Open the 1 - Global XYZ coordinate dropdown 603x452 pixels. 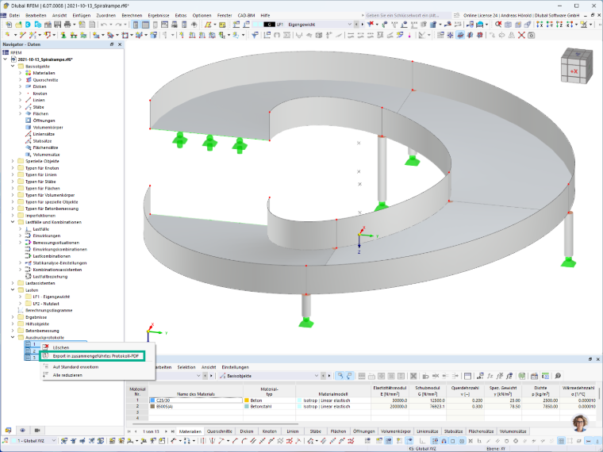point(53,441)
